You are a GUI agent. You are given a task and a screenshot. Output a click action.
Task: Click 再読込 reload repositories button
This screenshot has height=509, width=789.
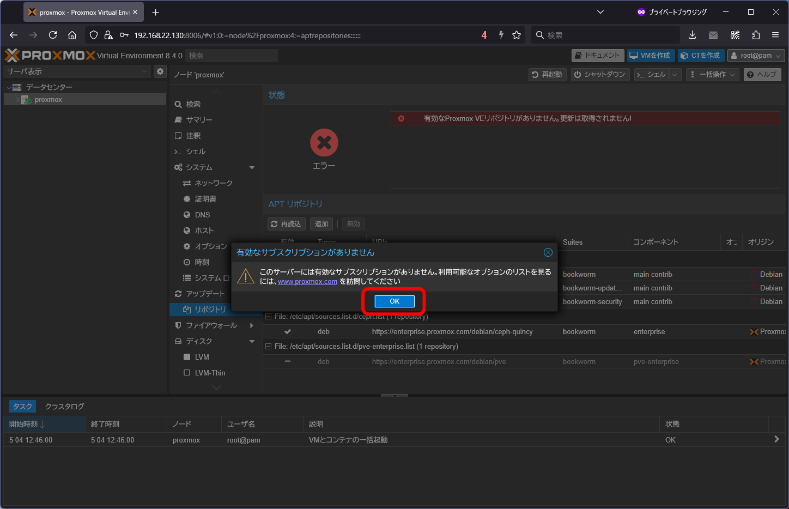coord(287,224)
